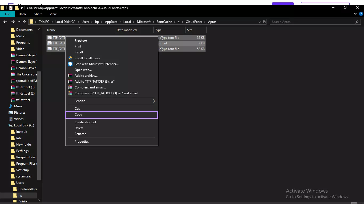This screenshot has width=364, height=204.
Task: Refresh the Aptos folder view
Action: [264, 22]
